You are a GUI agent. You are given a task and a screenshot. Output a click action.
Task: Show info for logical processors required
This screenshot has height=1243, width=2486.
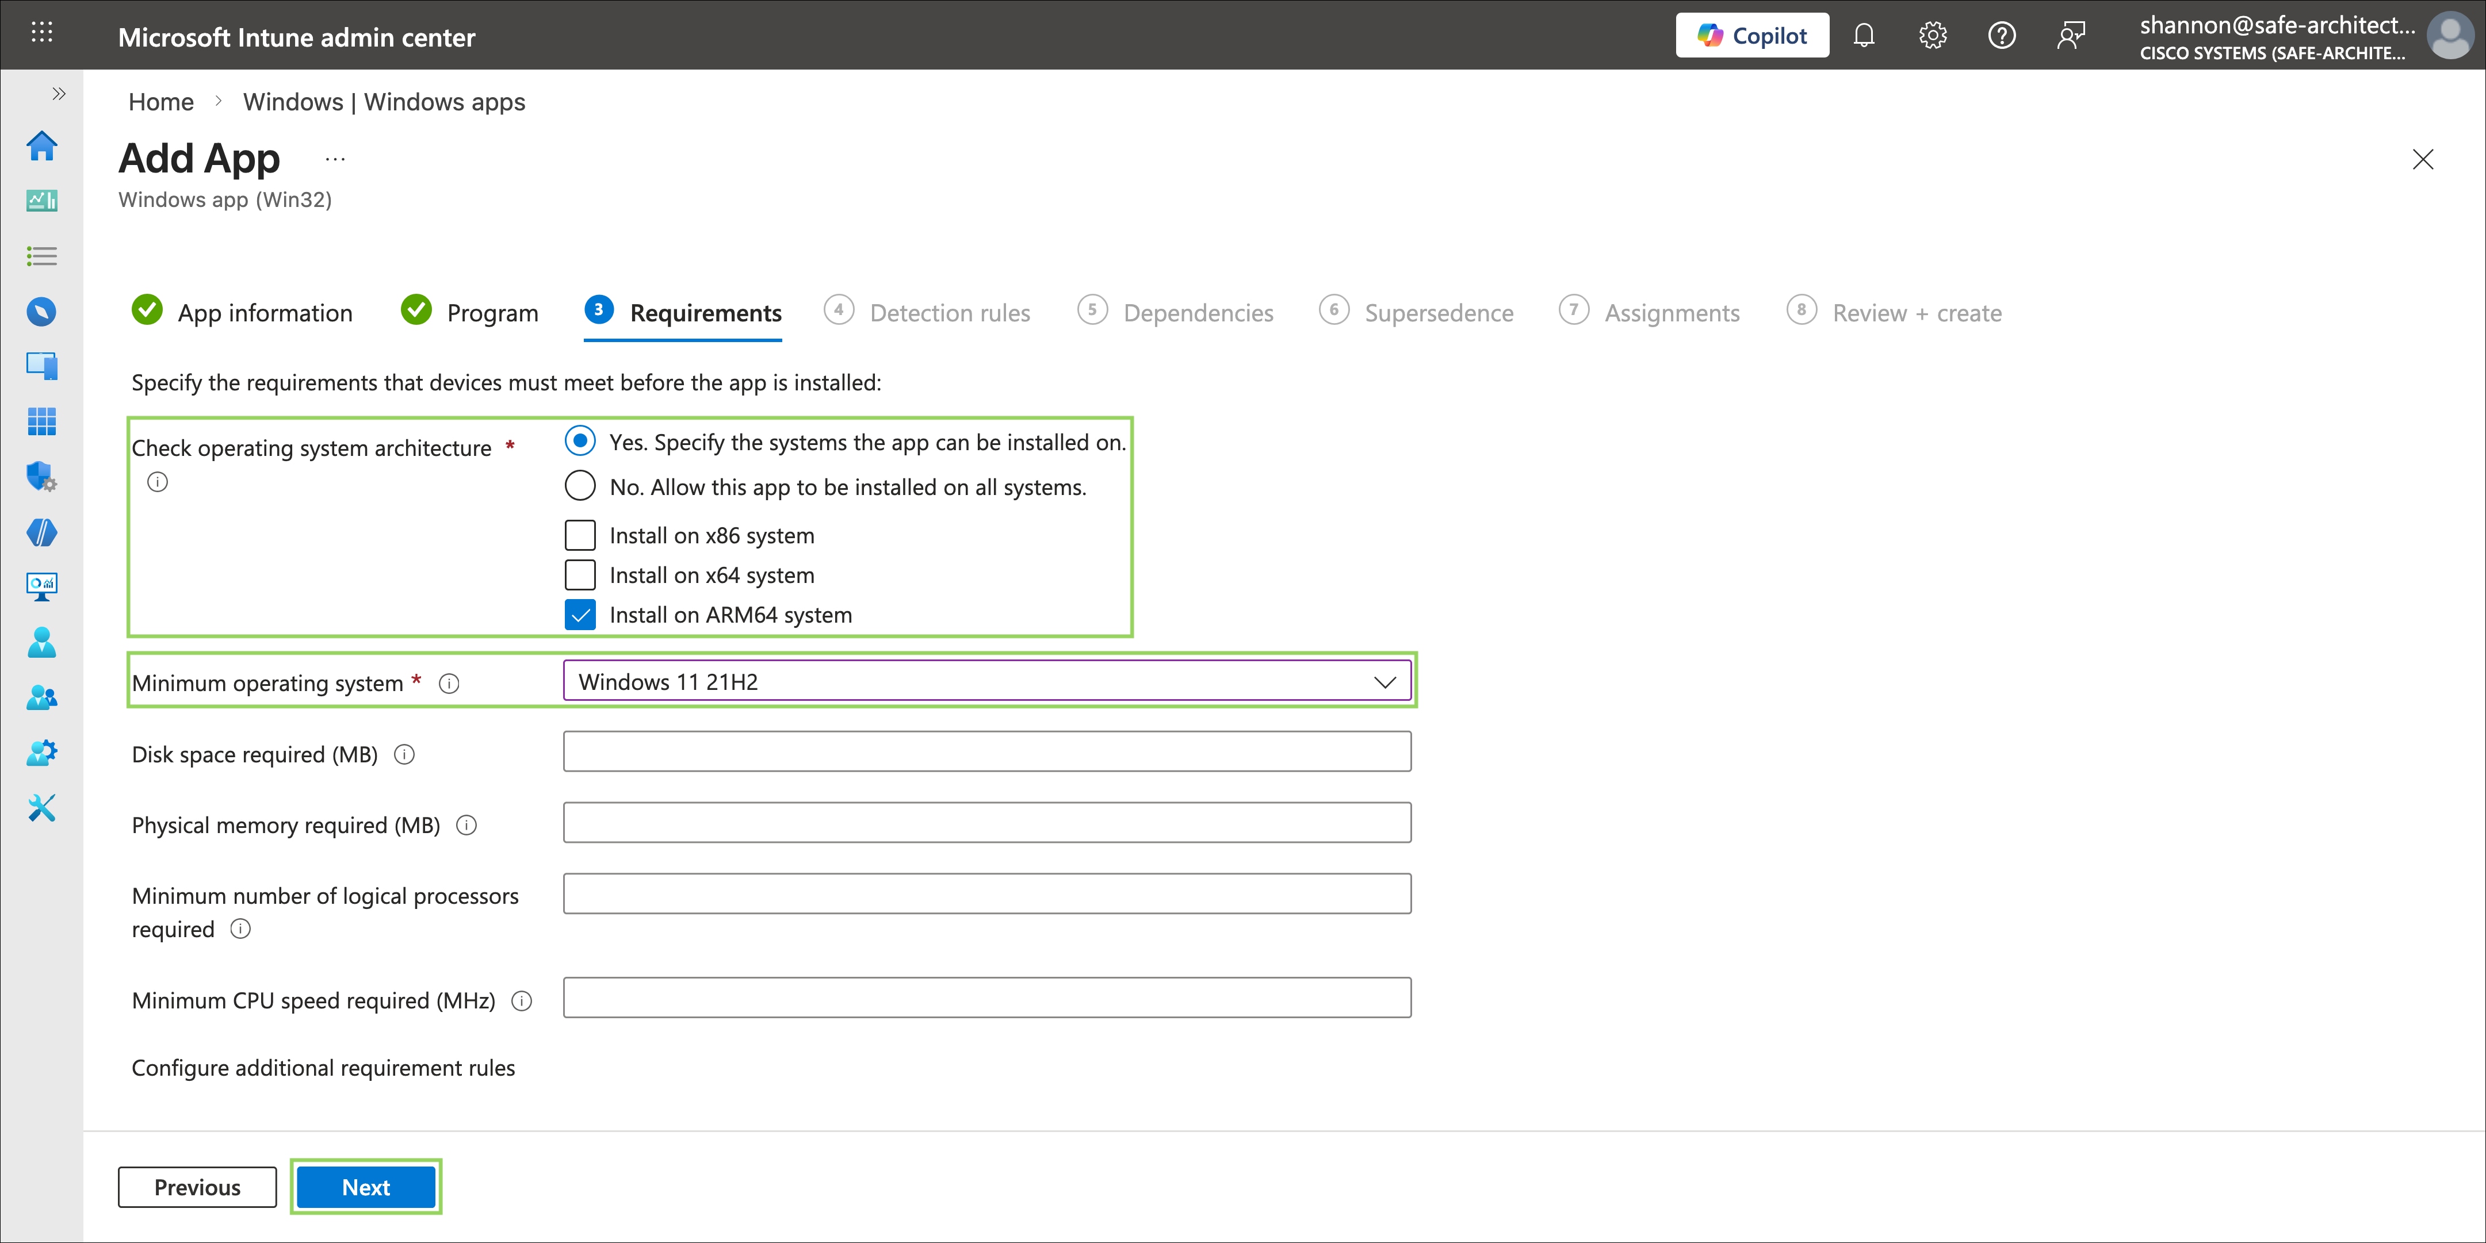pos(240,930)
